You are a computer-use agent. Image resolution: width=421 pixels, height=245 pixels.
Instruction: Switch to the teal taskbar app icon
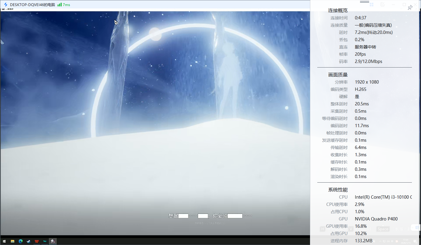[x=45, y=241]
